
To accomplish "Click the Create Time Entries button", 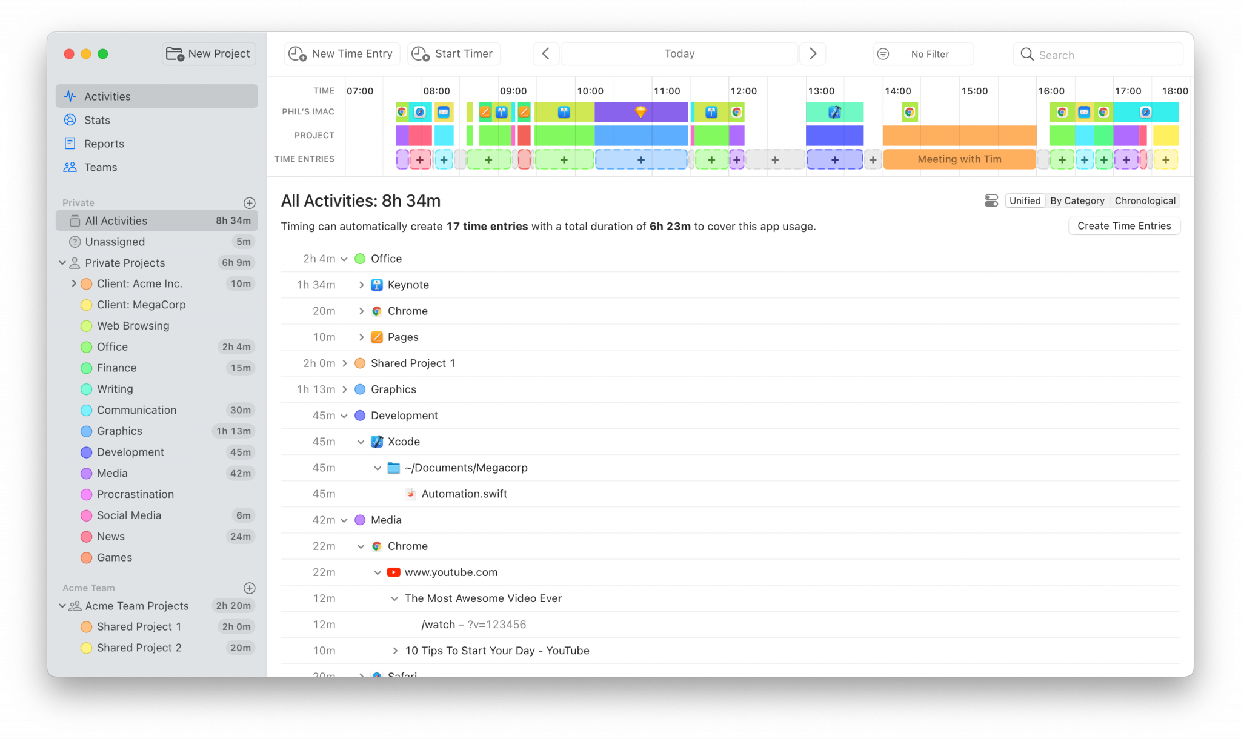I will tap(1124, 225).
